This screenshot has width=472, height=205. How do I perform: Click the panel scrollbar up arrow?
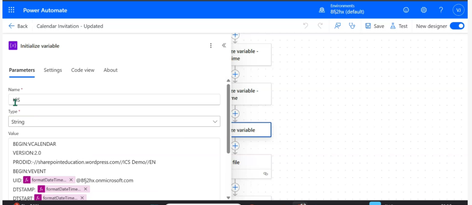point(228,80)
